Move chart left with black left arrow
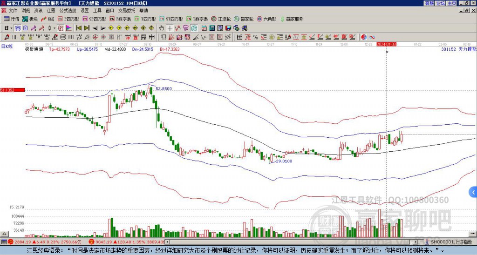The image size is (477, 255). tap(95, 28)
